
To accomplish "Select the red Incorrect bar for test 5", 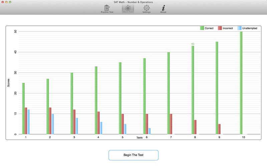I will (x=122, y=124).
